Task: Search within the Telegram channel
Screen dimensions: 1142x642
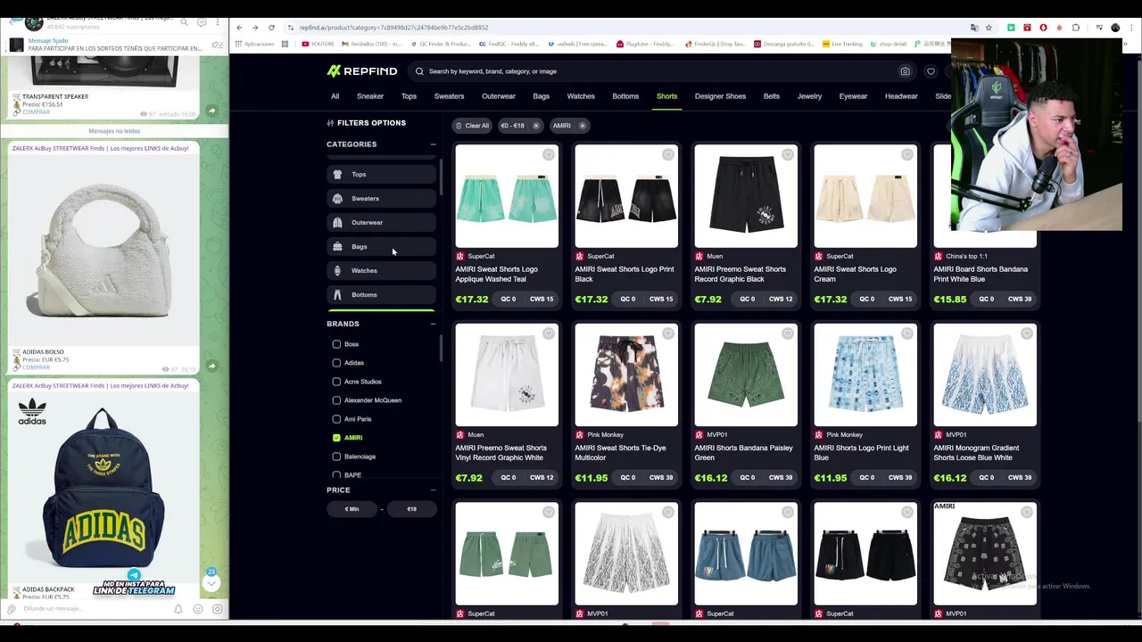Action: (x=185, y=22)
